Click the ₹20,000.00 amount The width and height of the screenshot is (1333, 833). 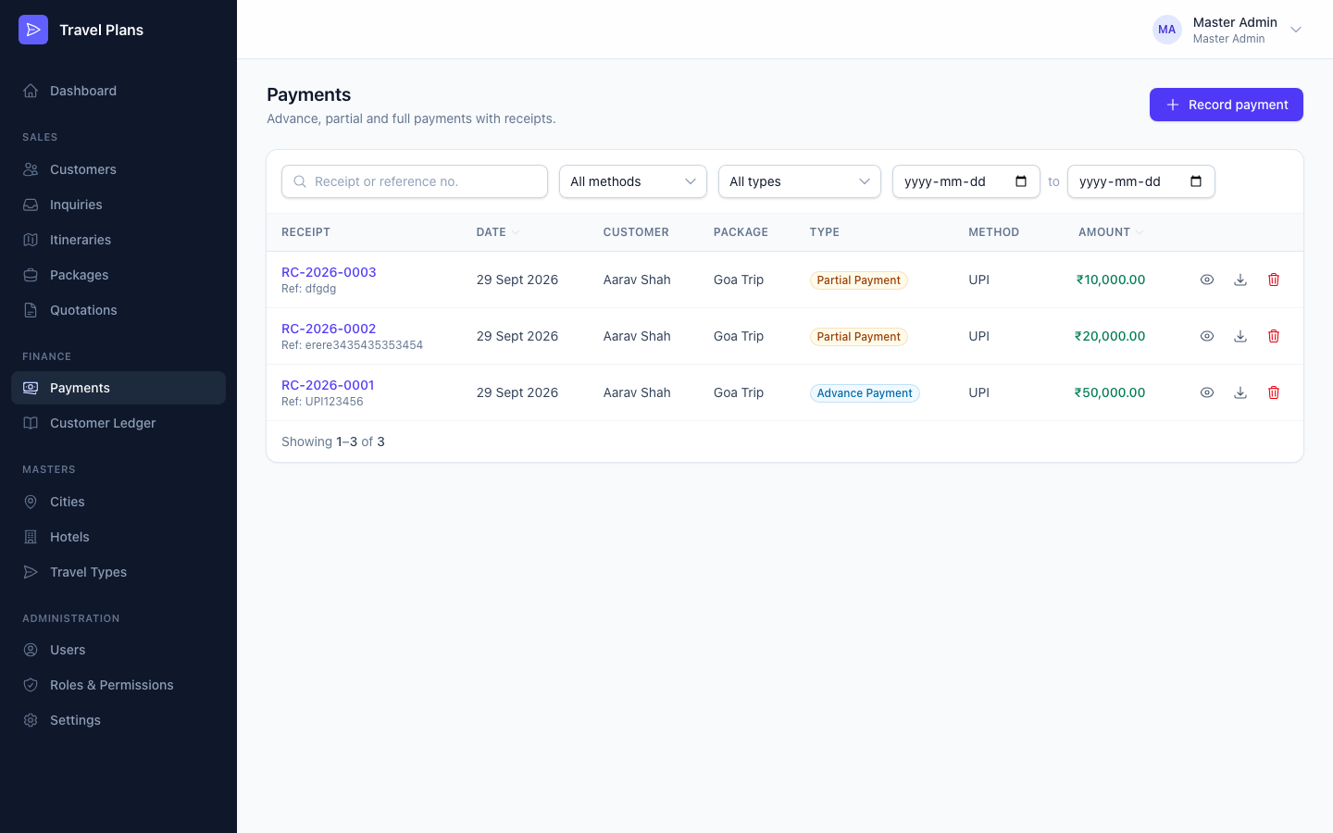(1109, 336)
